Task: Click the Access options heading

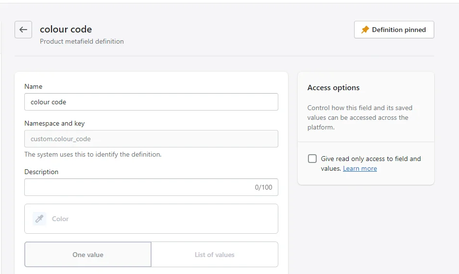Action: point(333,87)
